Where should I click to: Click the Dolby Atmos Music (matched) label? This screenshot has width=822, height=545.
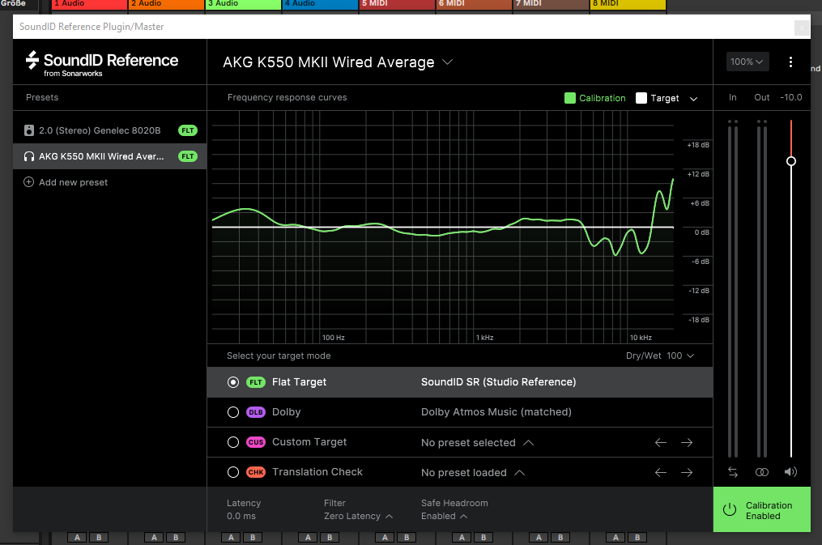coord(496,412)
